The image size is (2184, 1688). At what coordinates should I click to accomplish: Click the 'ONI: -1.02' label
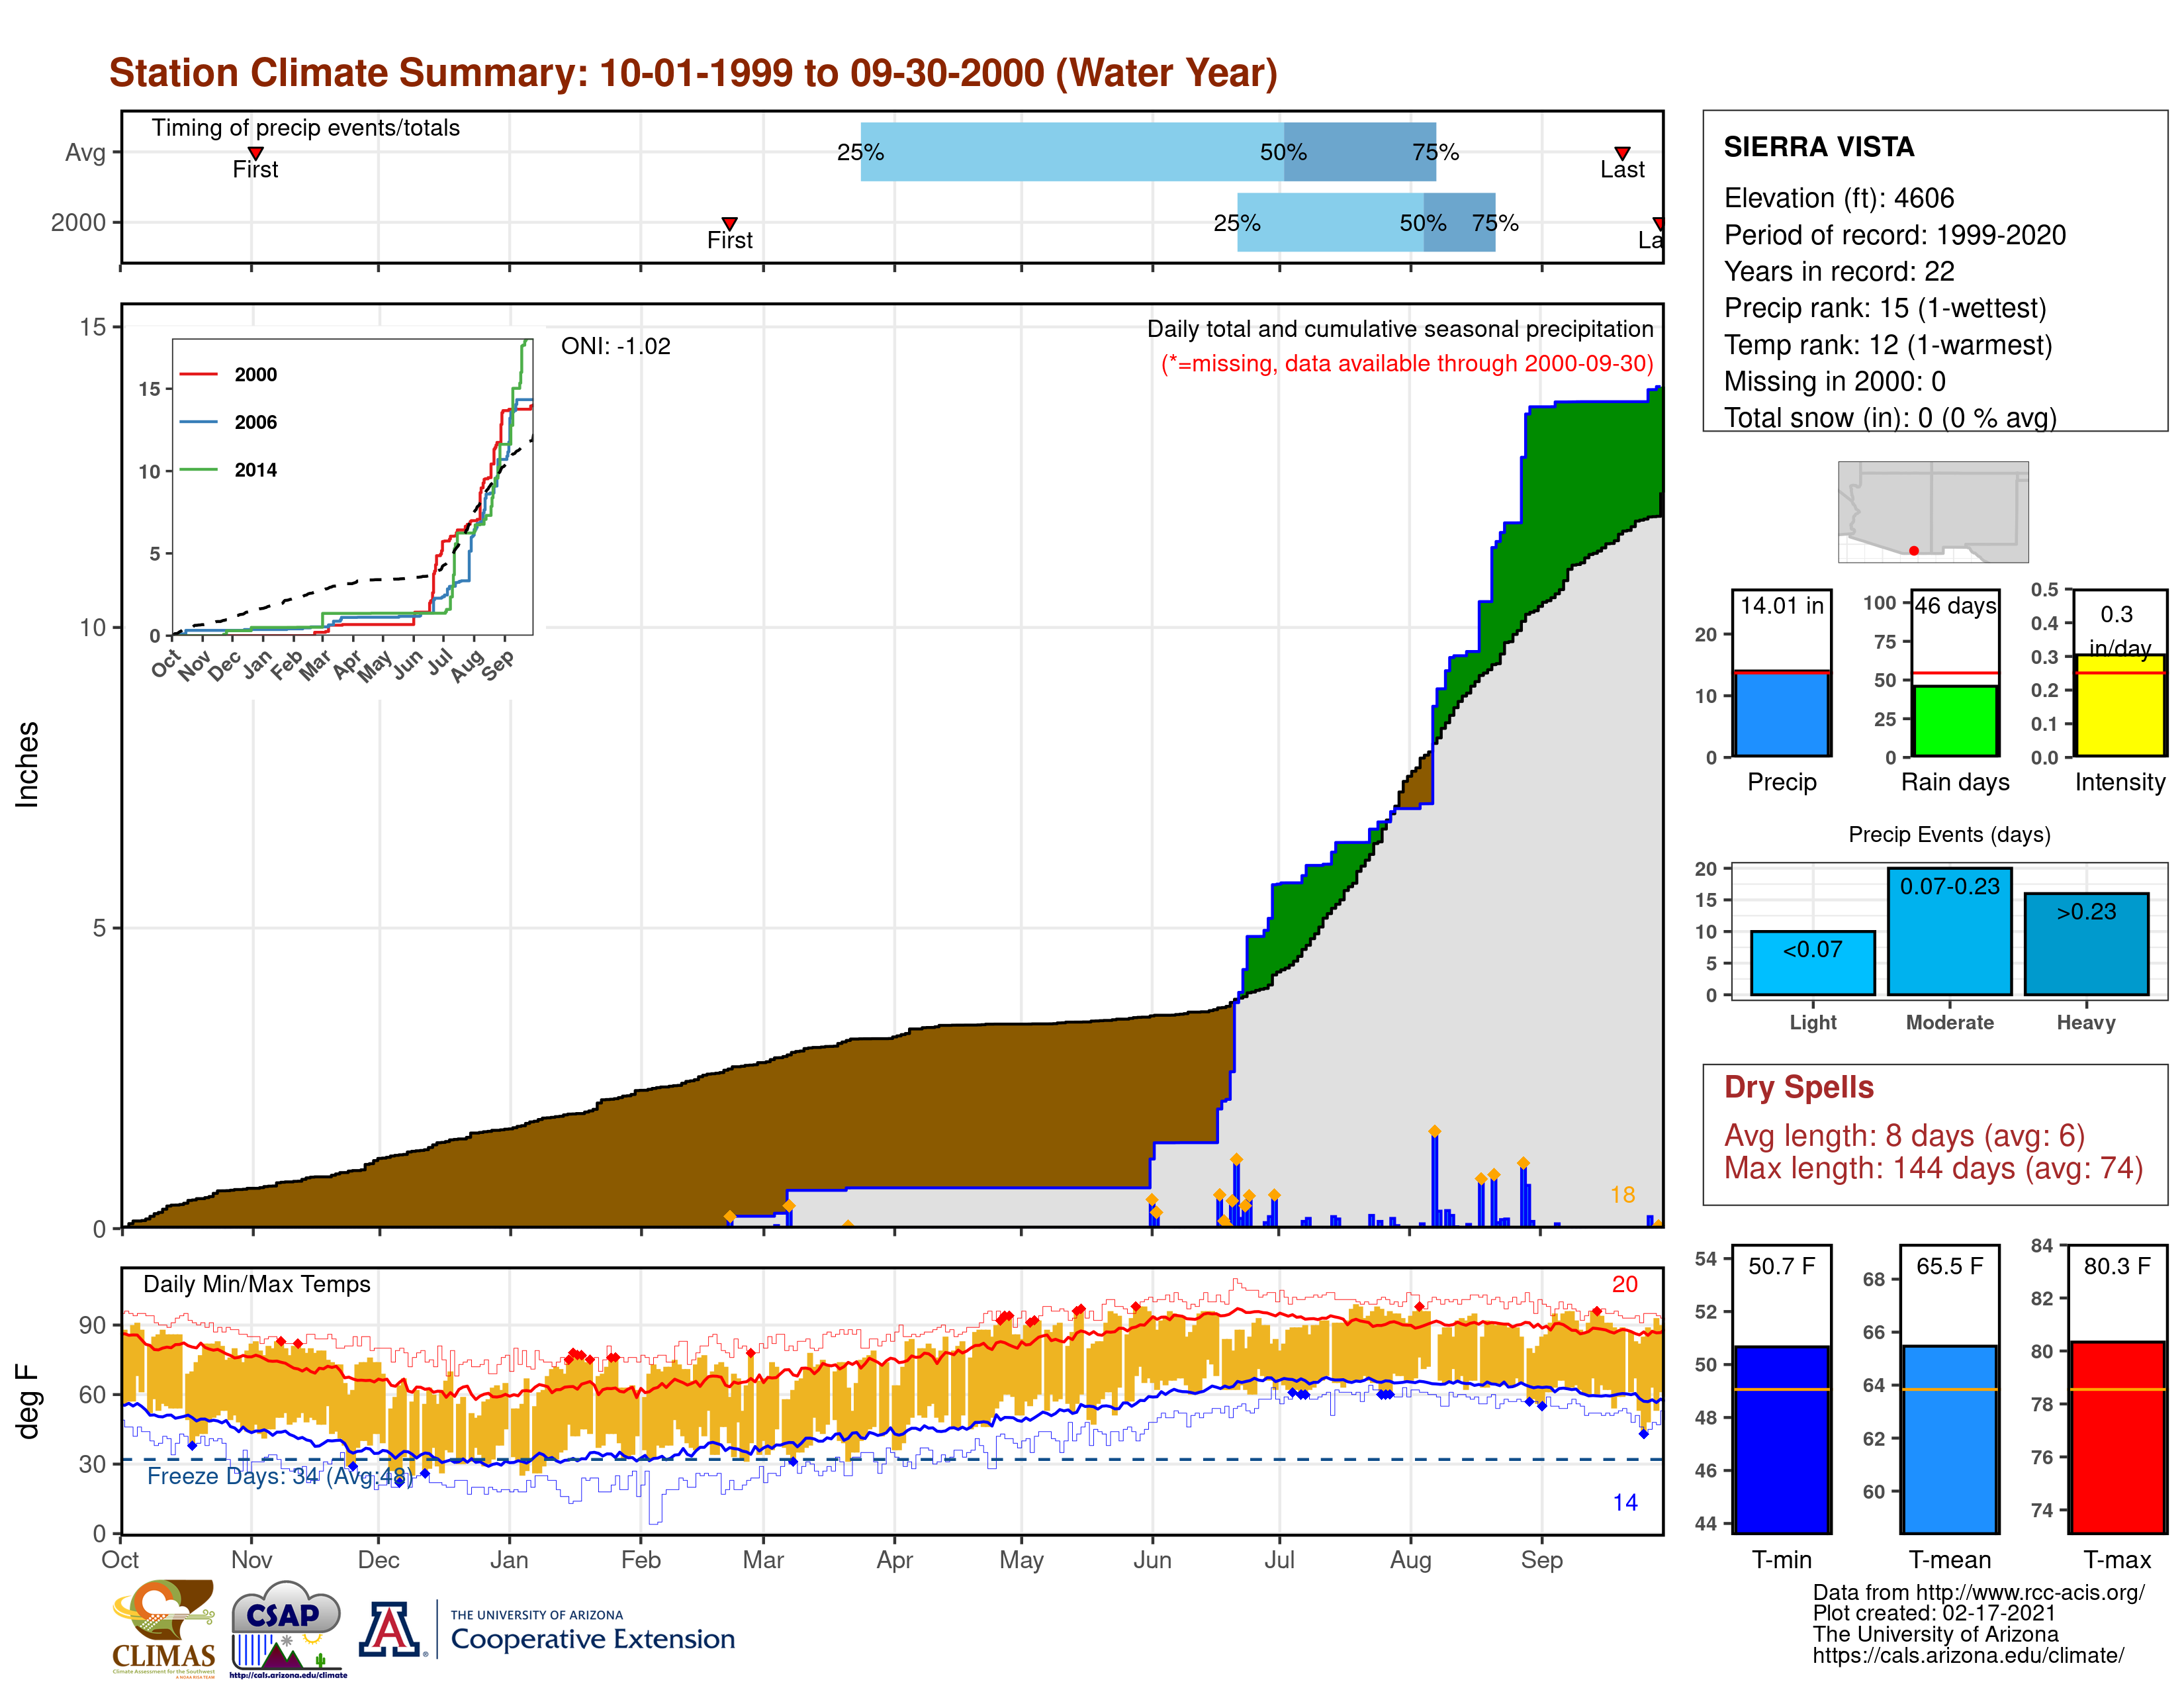pos(616,346)
